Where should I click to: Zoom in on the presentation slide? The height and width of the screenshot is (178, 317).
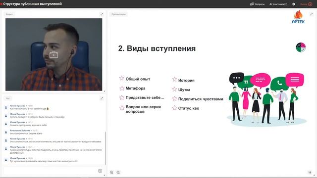coord(111,173)
